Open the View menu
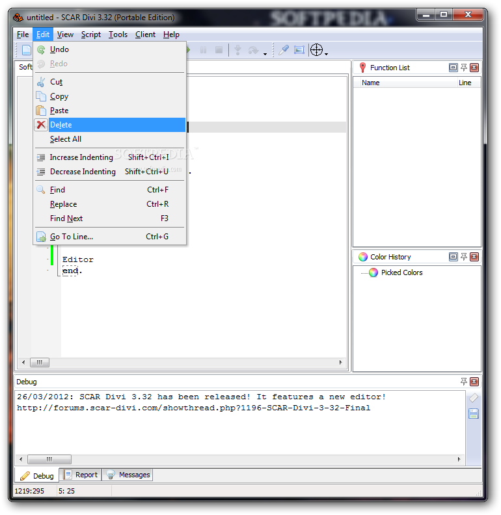501x515 pixels. (65, 34)
